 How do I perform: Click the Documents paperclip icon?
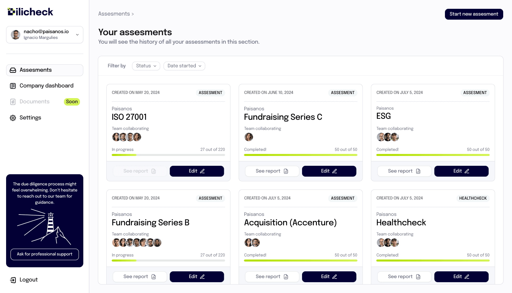coord(13,102)
